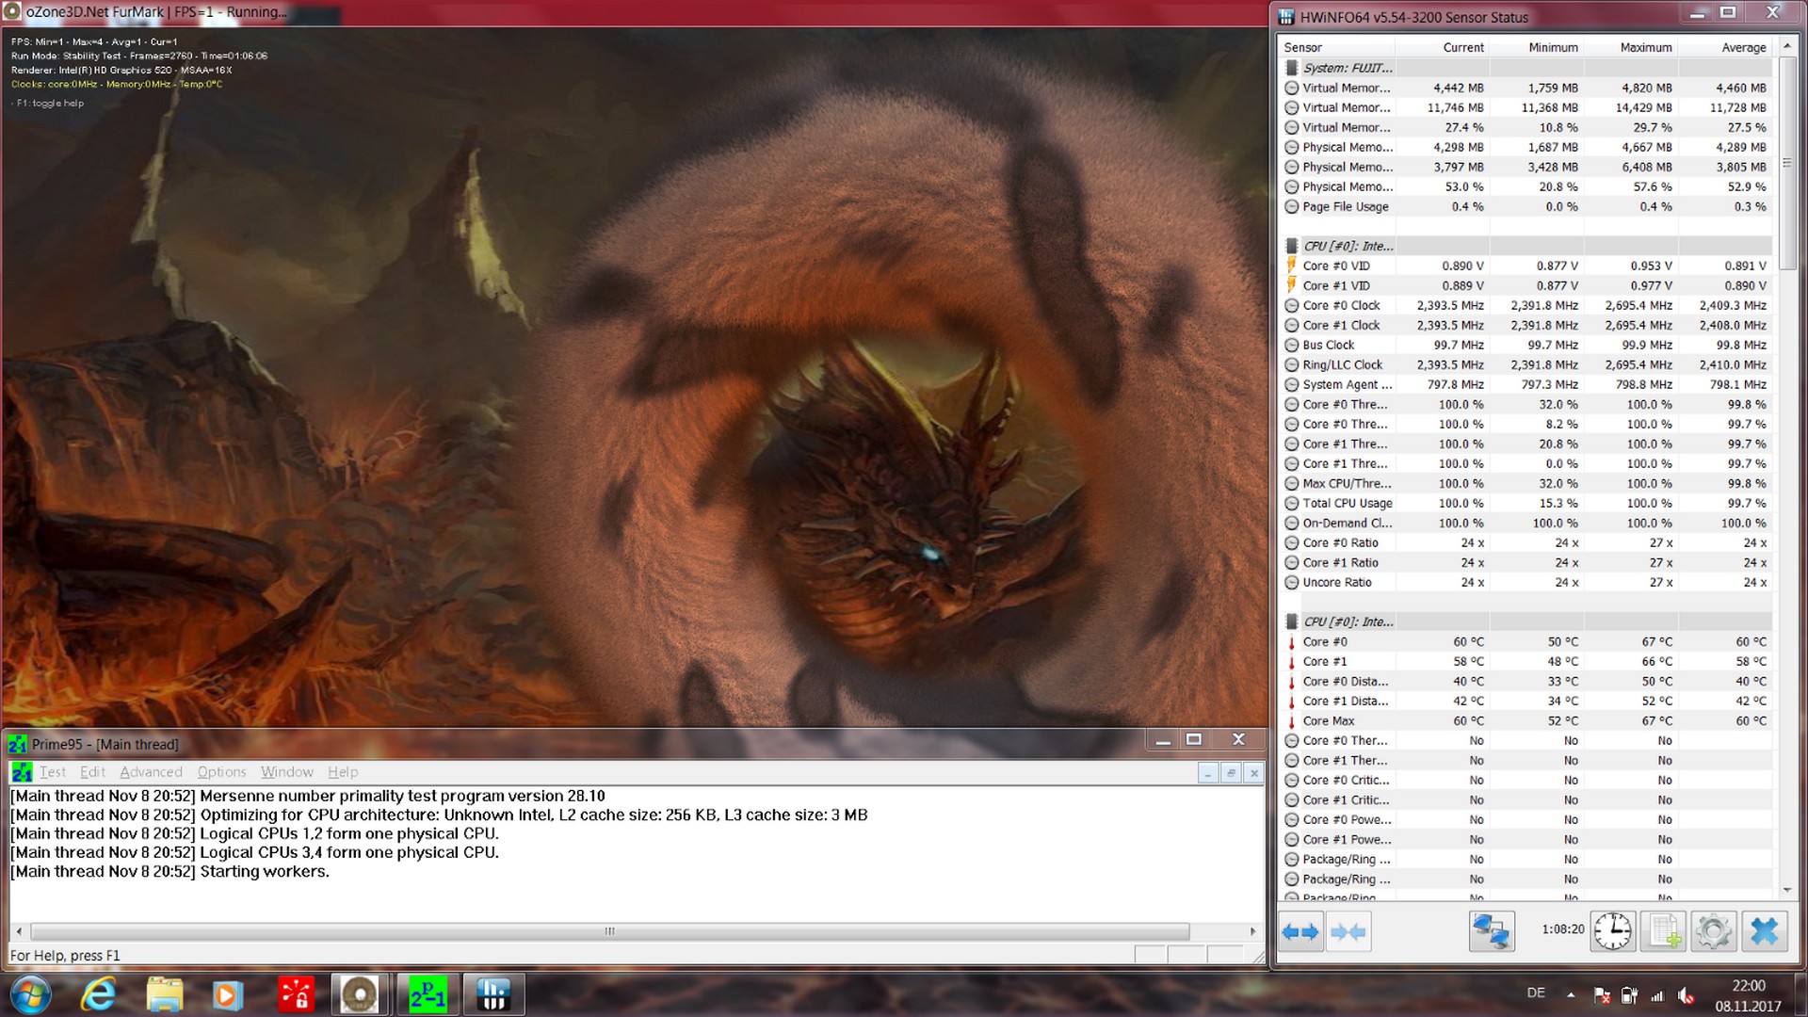Open the remote network monitors button in HWiNFO
The image size is (1808, 1017).
click(x=1492, y=931)
